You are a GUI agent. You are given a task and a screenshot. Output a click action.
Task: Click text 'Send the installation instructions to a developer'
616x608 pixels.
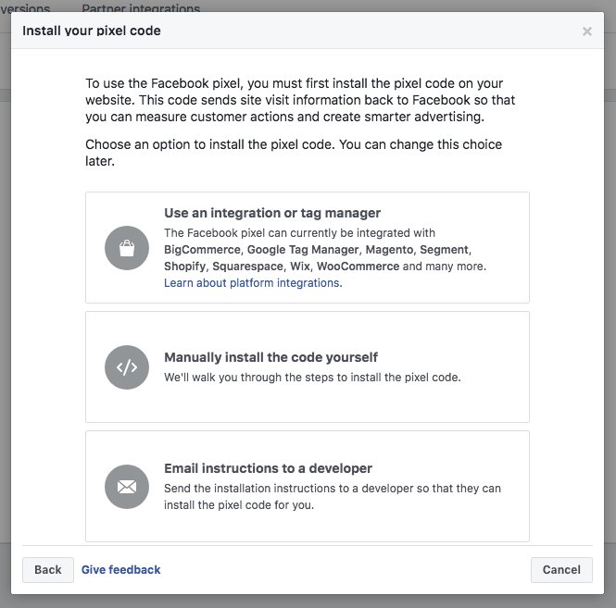click(x=289, y=489)
